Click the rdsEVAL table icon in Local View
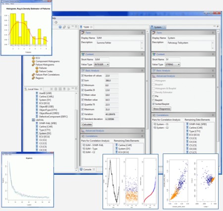Viewport: 223px width, 211px height. pyautogui.click(x=33, y=120)
